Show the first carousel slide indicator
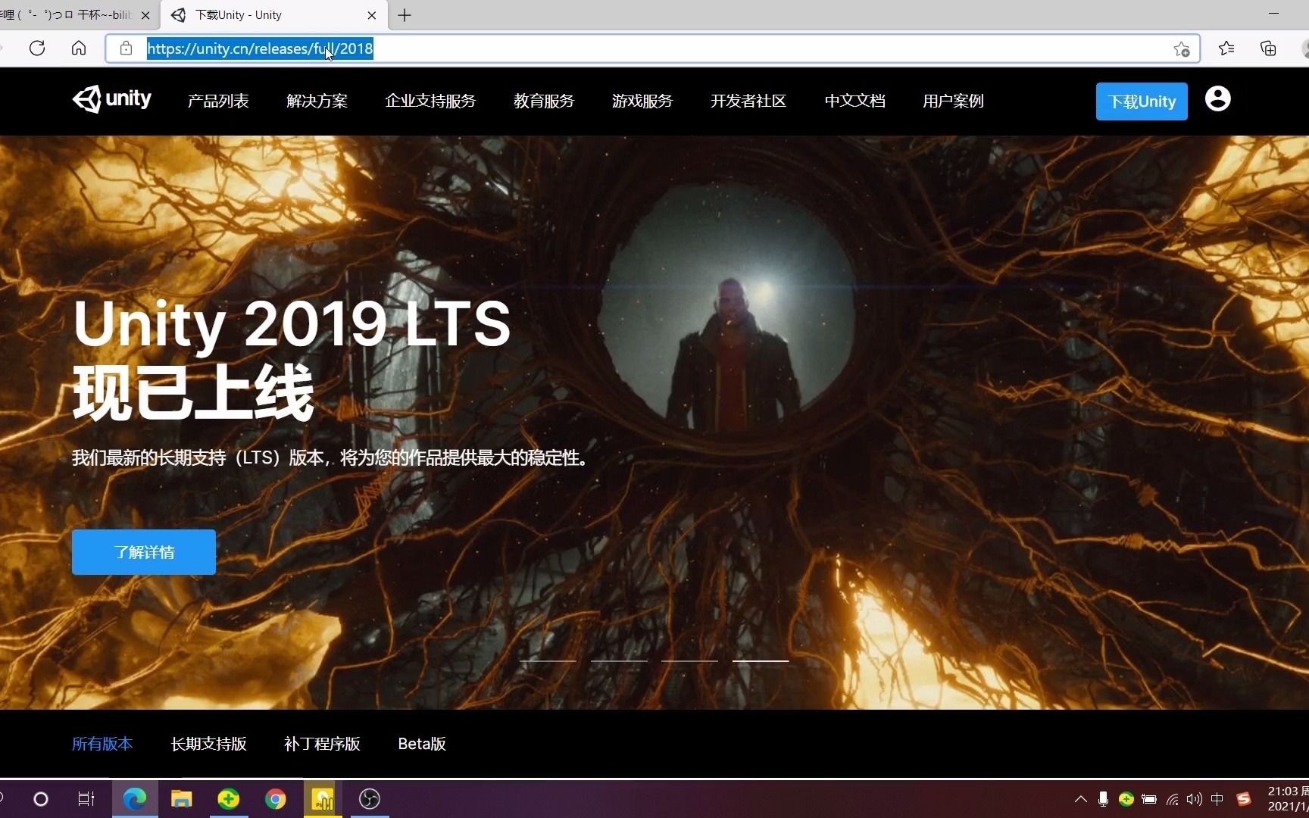1309x818 pixels. tap(548, 660)
